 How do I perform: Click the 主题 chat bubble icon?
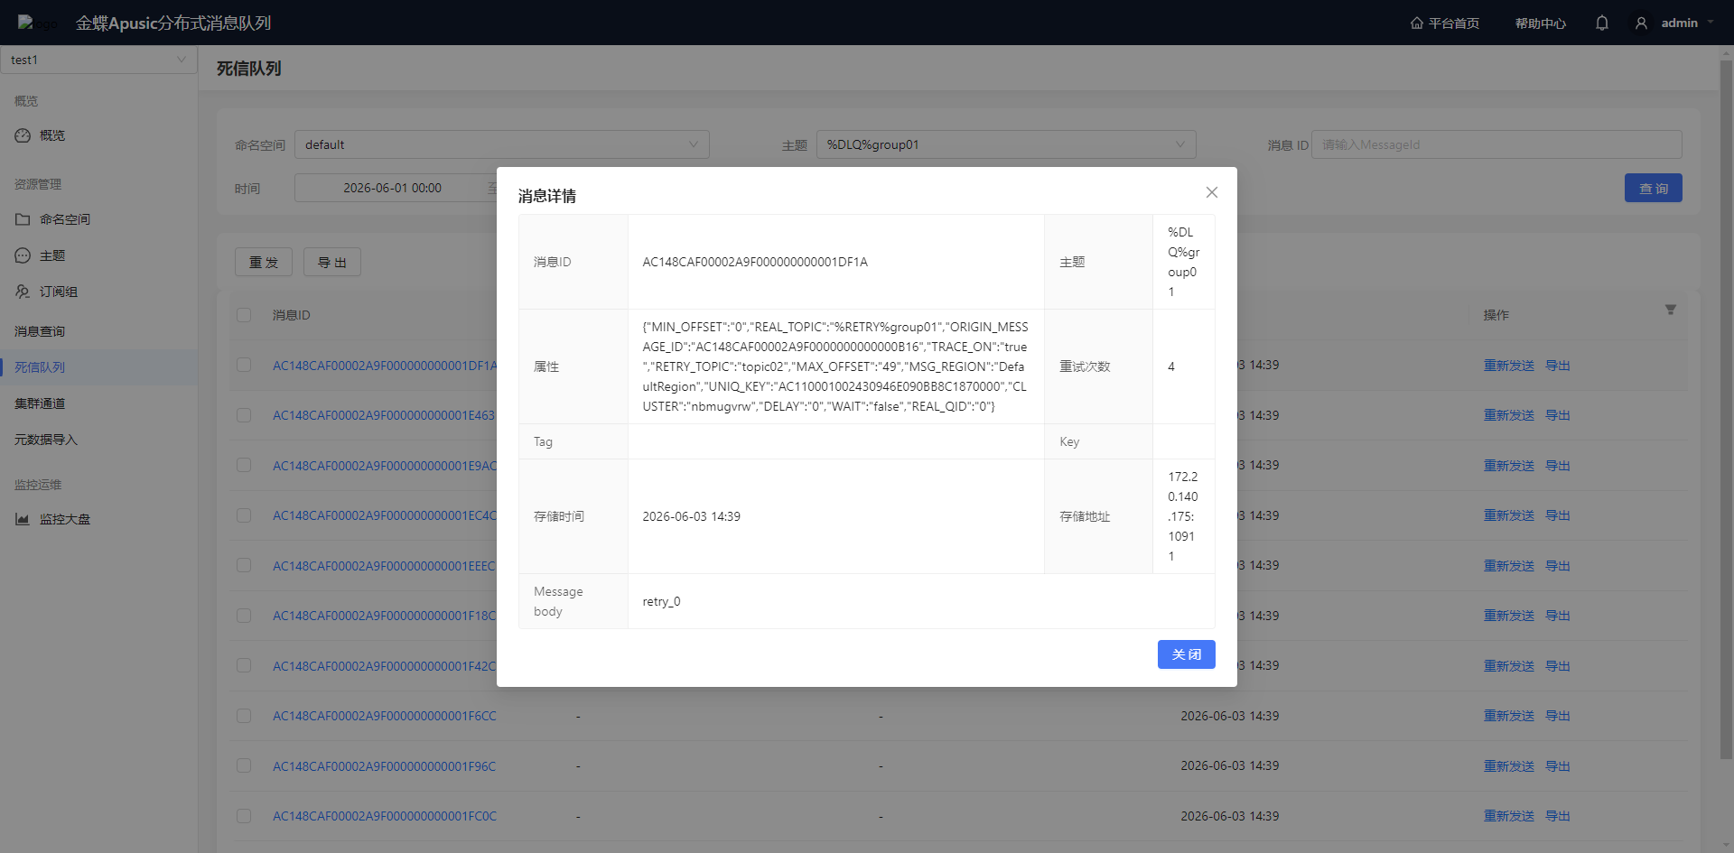(x=23, y=255)
